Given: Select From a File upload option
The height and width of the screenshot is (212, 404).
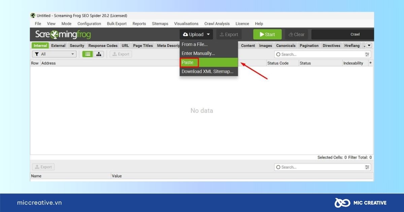Looking at the screenshot, I should click(x=195, y=44).
